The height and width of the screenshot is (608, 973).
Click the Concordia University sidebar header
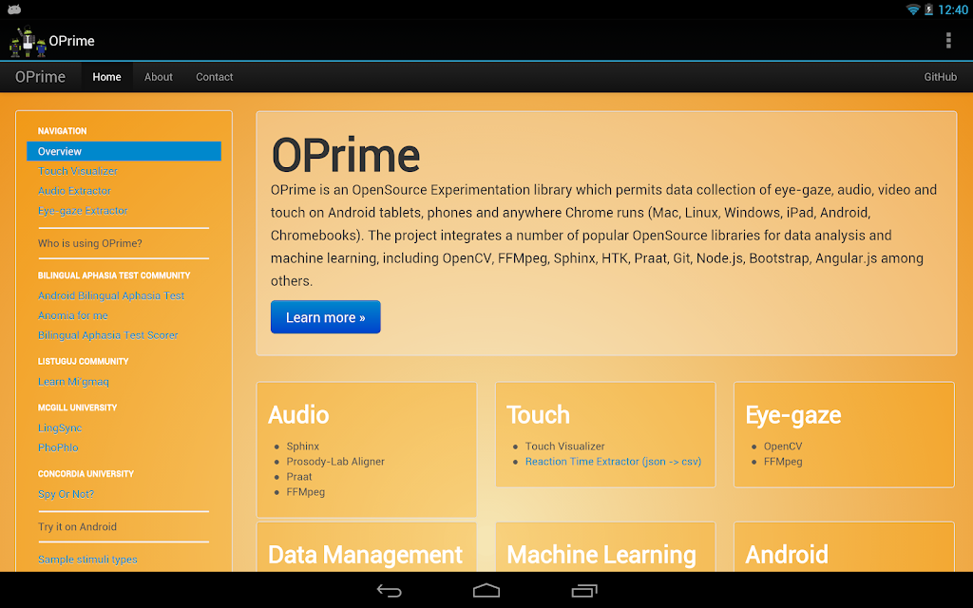[x=86, y=474]
